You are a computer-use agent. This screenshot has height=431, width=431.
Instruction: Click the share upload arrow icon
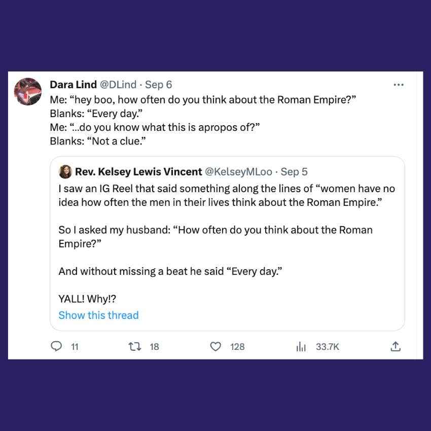coord(396,347)
